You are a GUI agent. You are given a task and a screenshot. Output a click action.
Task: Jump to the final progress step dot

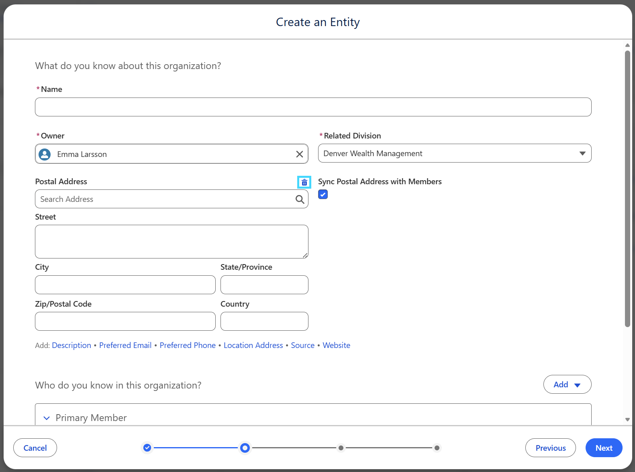click(437, 448)
